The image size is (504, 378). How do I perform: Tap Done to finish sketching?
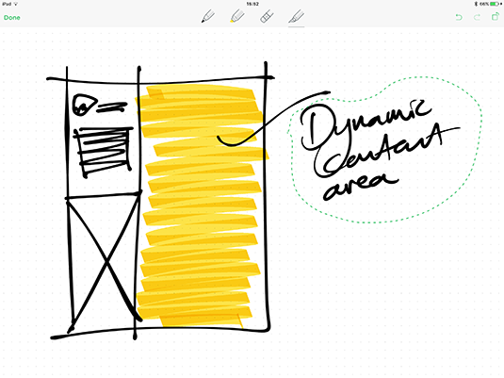coord(12,18)
